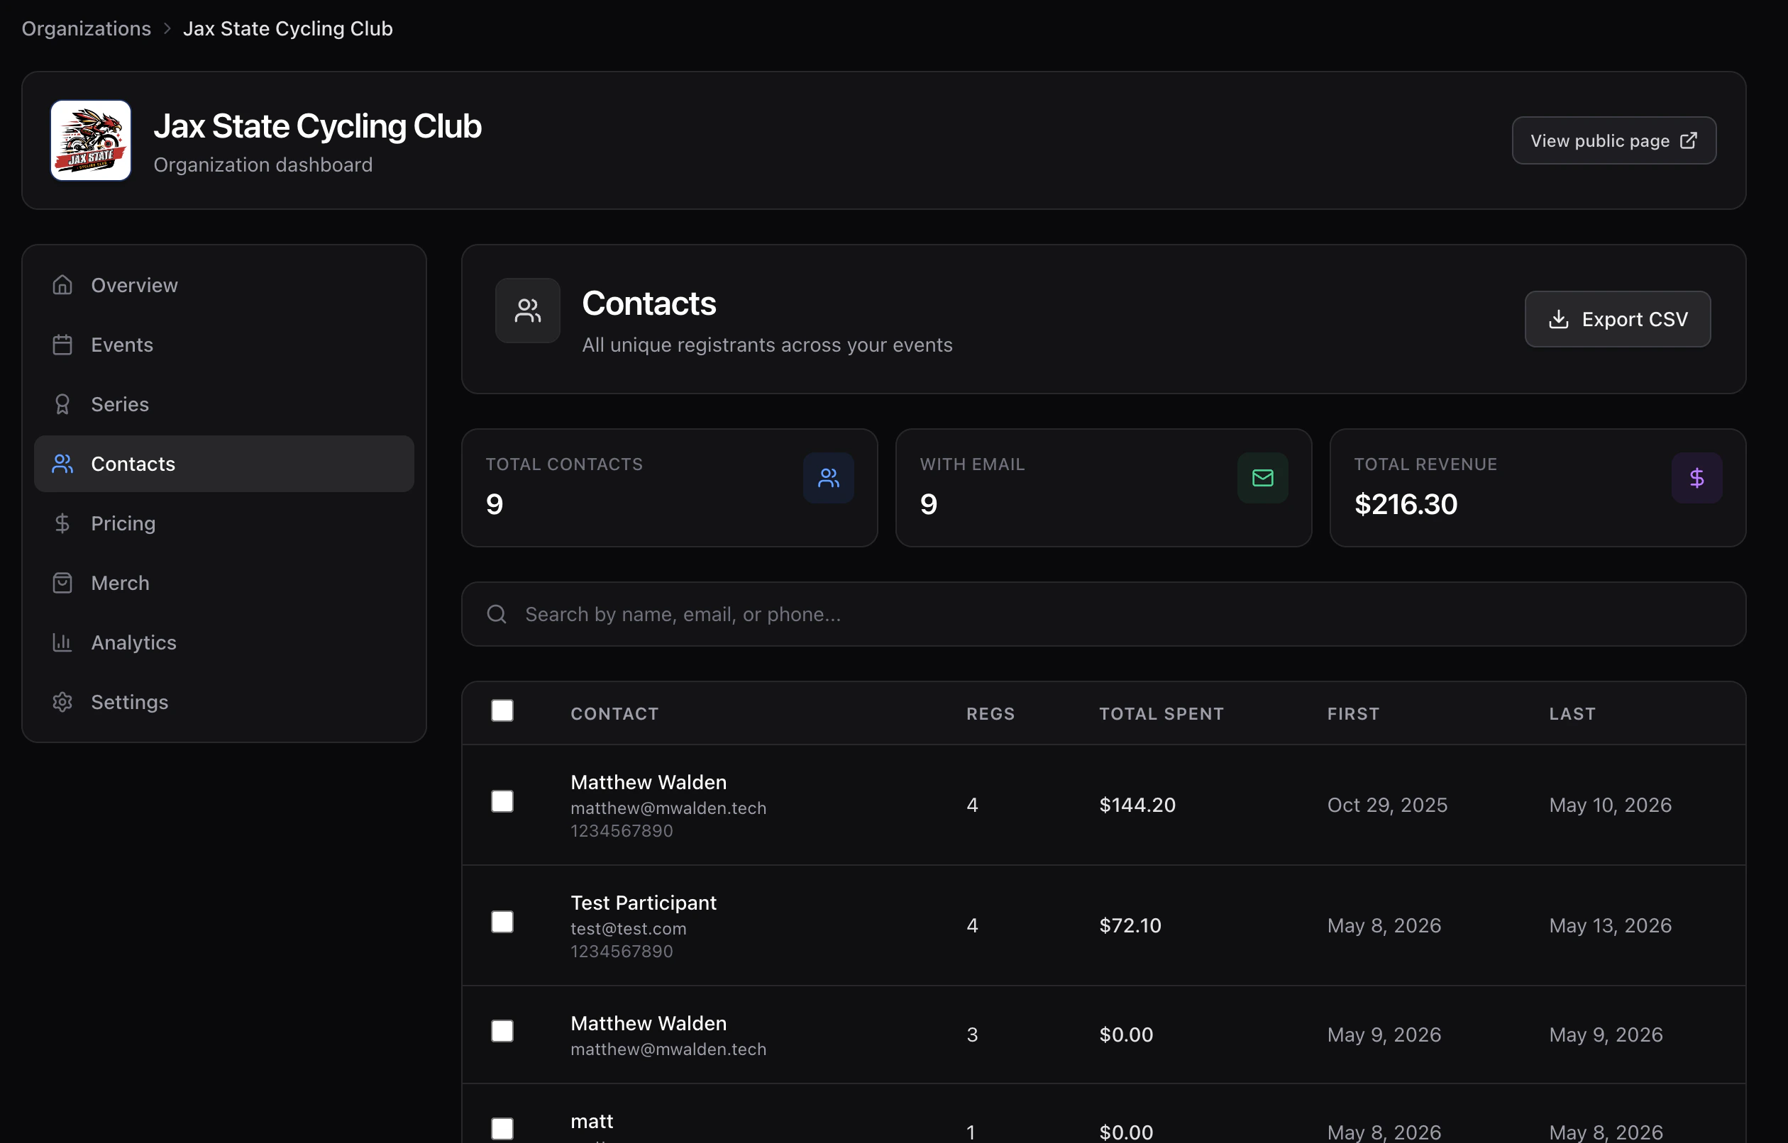
Task: Click the Analytics bar chart icon
Action: pyautogui.click(x=62, y=642)
